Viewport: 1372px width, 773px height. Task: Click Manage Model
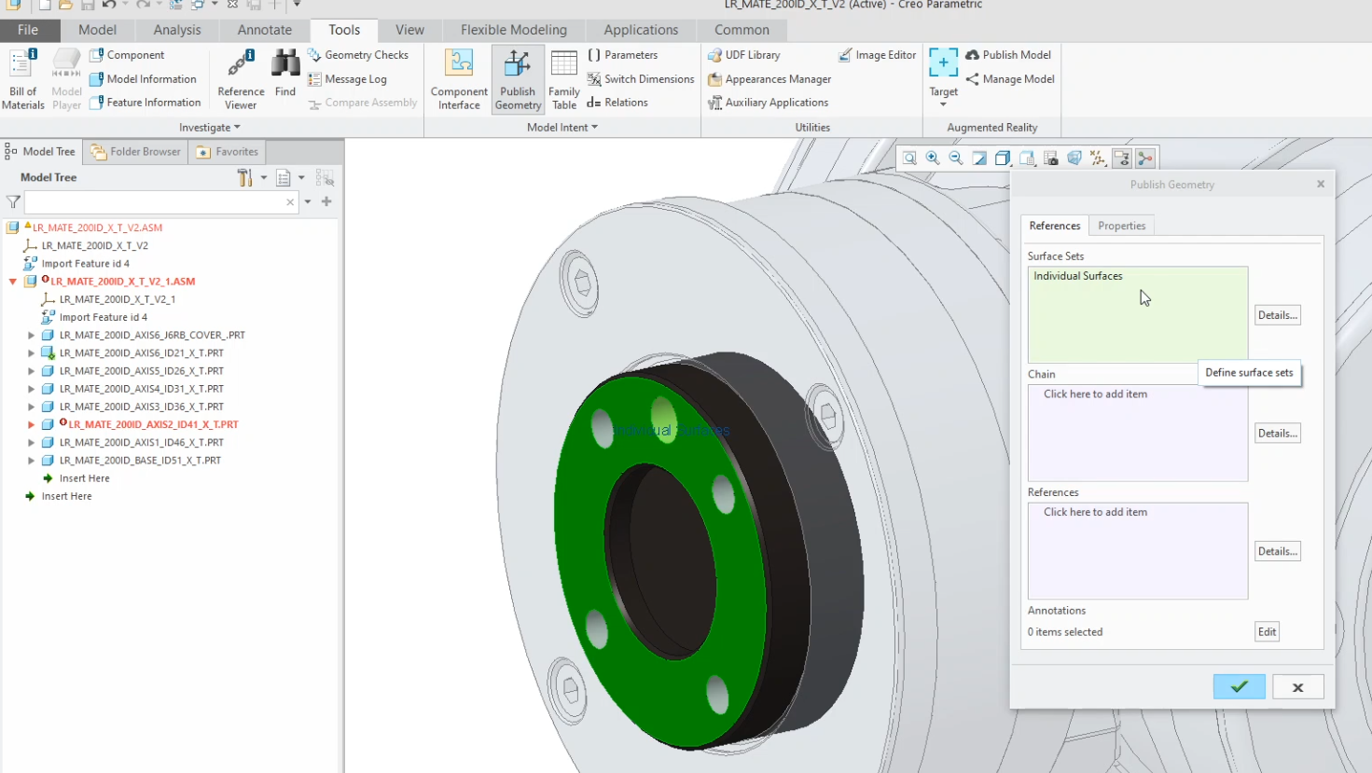pyautogui.click(x=1009, y=79)
